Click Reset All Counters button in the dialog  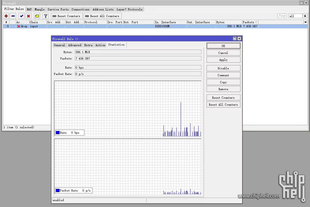pyautogui.click(x=223, y=105)
